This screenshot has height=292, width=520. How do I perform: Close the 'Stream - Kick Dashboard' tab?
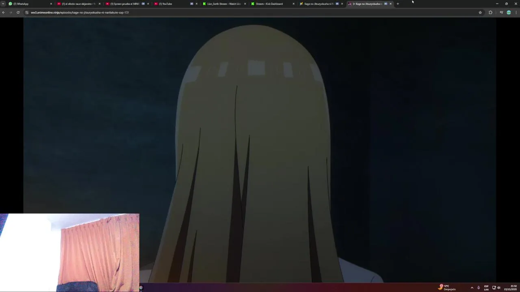(x=293, y=4)
